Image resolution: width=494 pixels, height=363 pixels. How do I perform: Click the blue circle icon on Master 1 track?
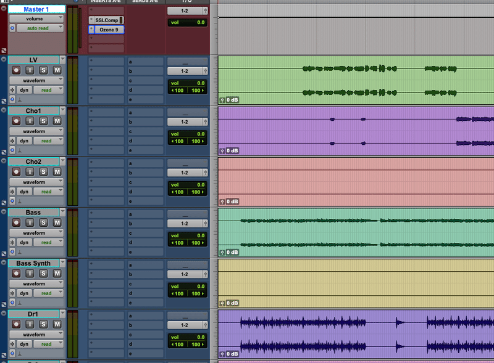[x=12, y=28]
